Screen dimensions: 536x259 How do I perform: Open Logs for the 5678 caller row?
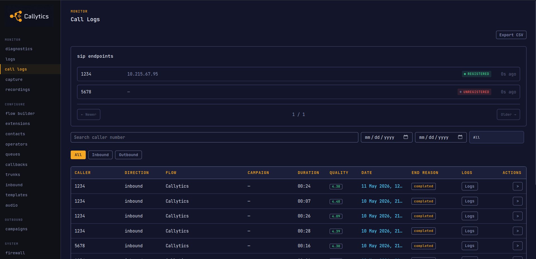click(x=470, y=246)
